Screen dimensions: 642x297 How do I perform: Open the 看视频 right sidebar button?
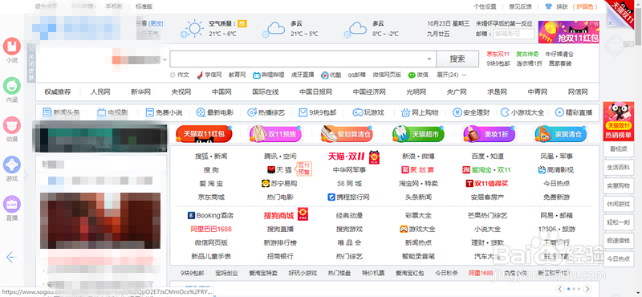coord(618,149)
